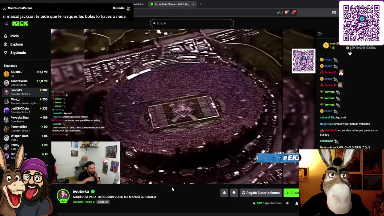Select iwobeka channel in following list
384x216 pixels.
(x=25, y=92)
